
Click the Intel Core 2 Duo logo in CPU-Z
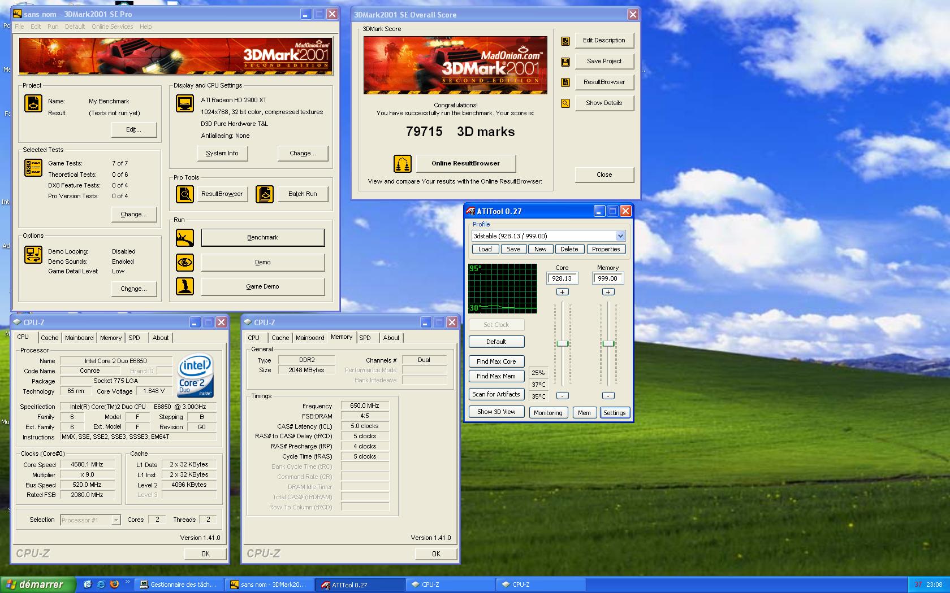196,376
